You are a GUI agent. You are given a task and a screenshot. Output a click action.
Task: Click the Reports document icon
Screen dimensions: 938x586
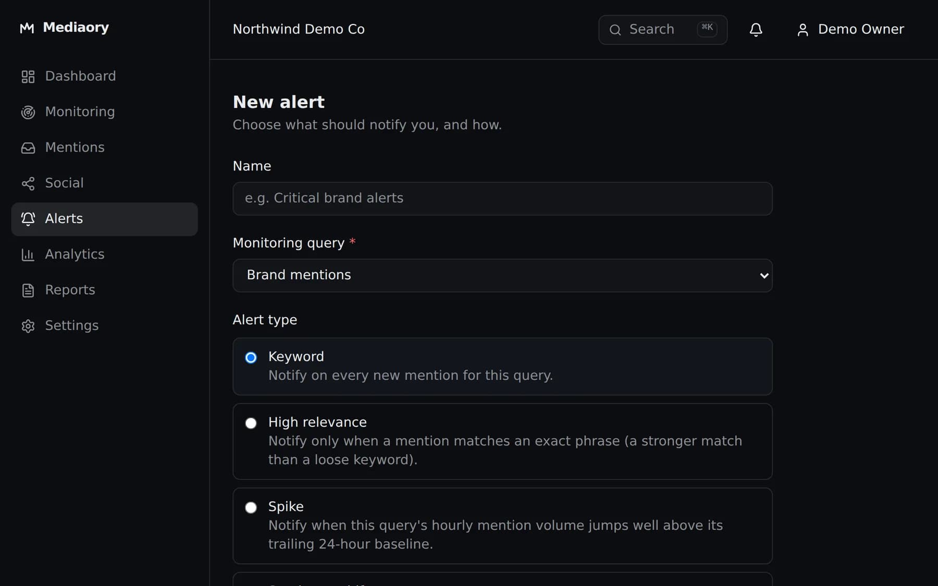coord(28,290)
